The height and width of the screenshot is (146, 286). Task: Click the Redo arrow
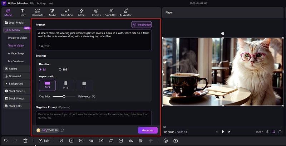15,141
